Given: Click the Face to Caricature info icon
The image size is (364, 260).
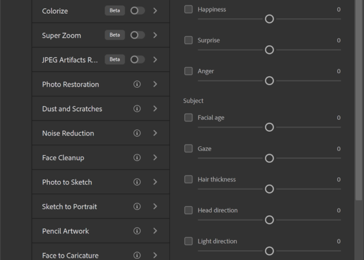Looking at the screenshot, I should pos(137,255).
